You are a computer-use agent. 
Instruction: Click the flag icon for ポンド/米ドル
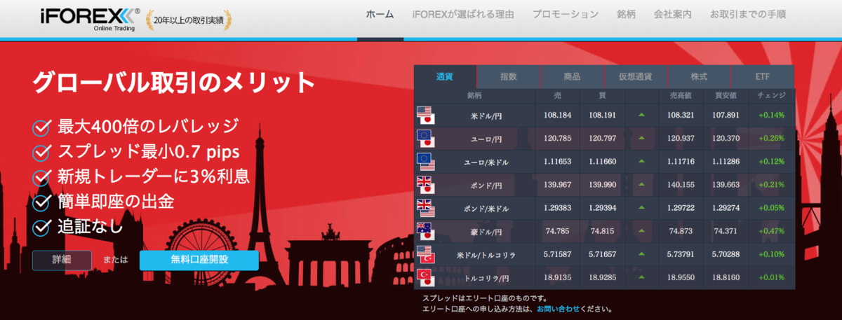426,208
